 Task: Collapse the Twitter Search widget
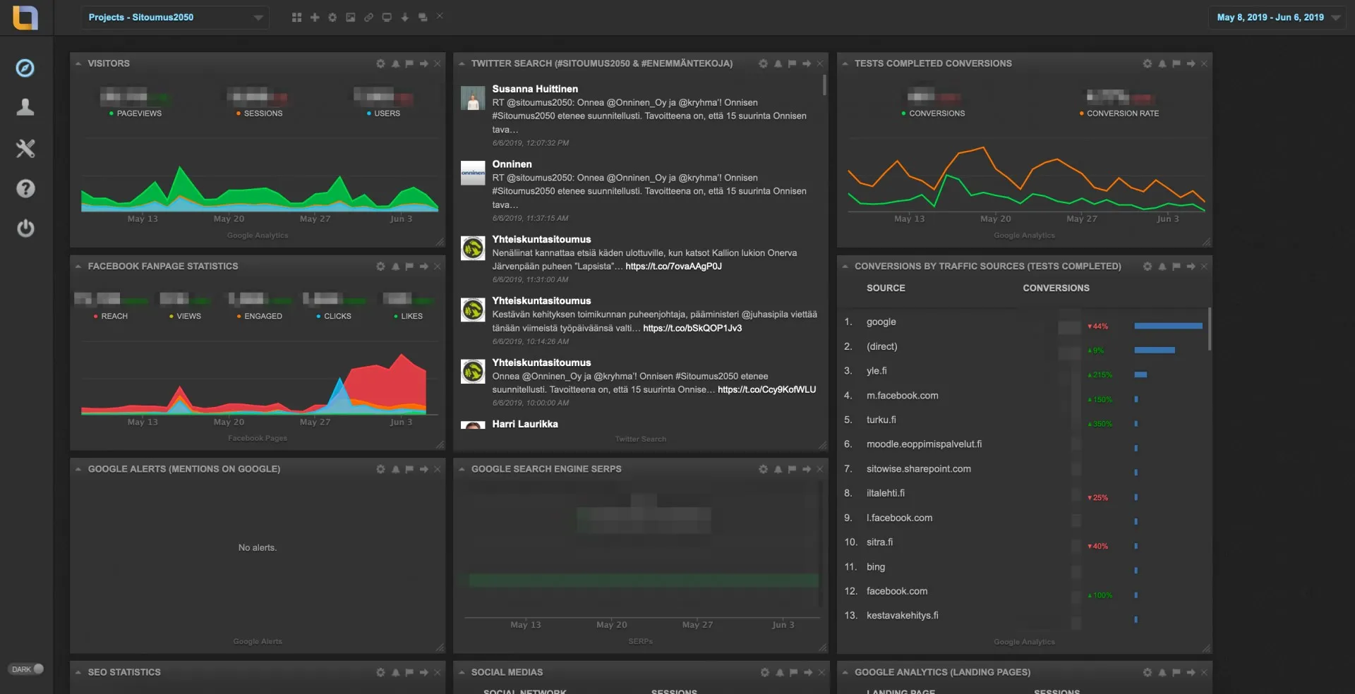point(462,63)
